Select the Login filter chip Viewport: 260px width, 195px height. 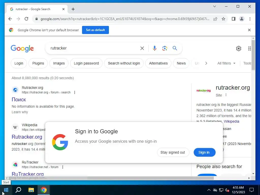tap(19, 63)
